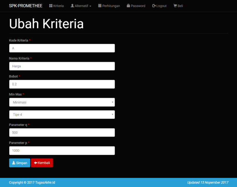Open the SPK-PROMETHEE home link
The width and height of the screenshot is (237, 187).
pos(25,6)
